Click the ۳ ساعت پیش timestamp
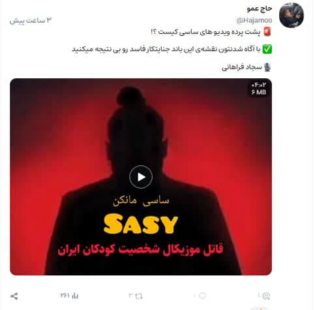 coord(31,21)
